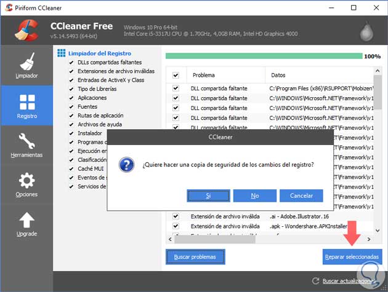388x292 pixels.
Task: Select the Registro section in sidebar
Action: 26,106
